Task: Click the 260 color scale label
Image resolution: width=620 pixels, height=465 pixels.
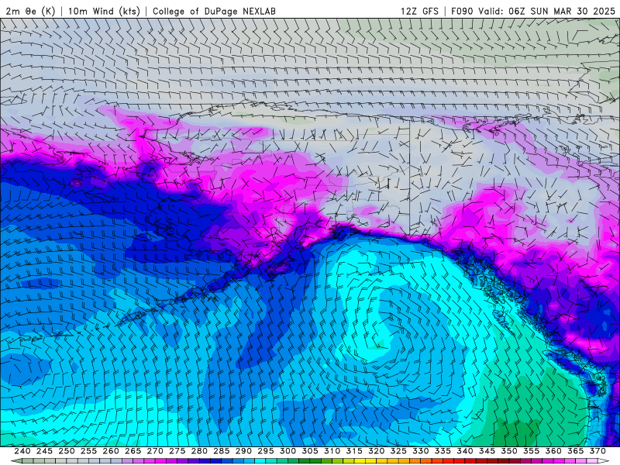Action: (111, 451)
